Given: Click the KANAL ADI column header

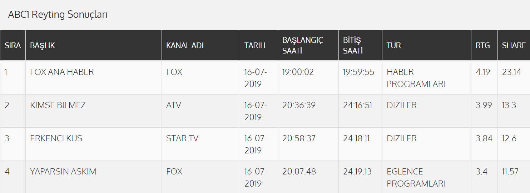Looking at the screenshot, I should (x=185, y=46).
